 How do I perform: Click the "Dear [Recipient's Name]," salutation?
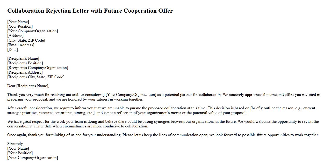[x=28, y=86]
